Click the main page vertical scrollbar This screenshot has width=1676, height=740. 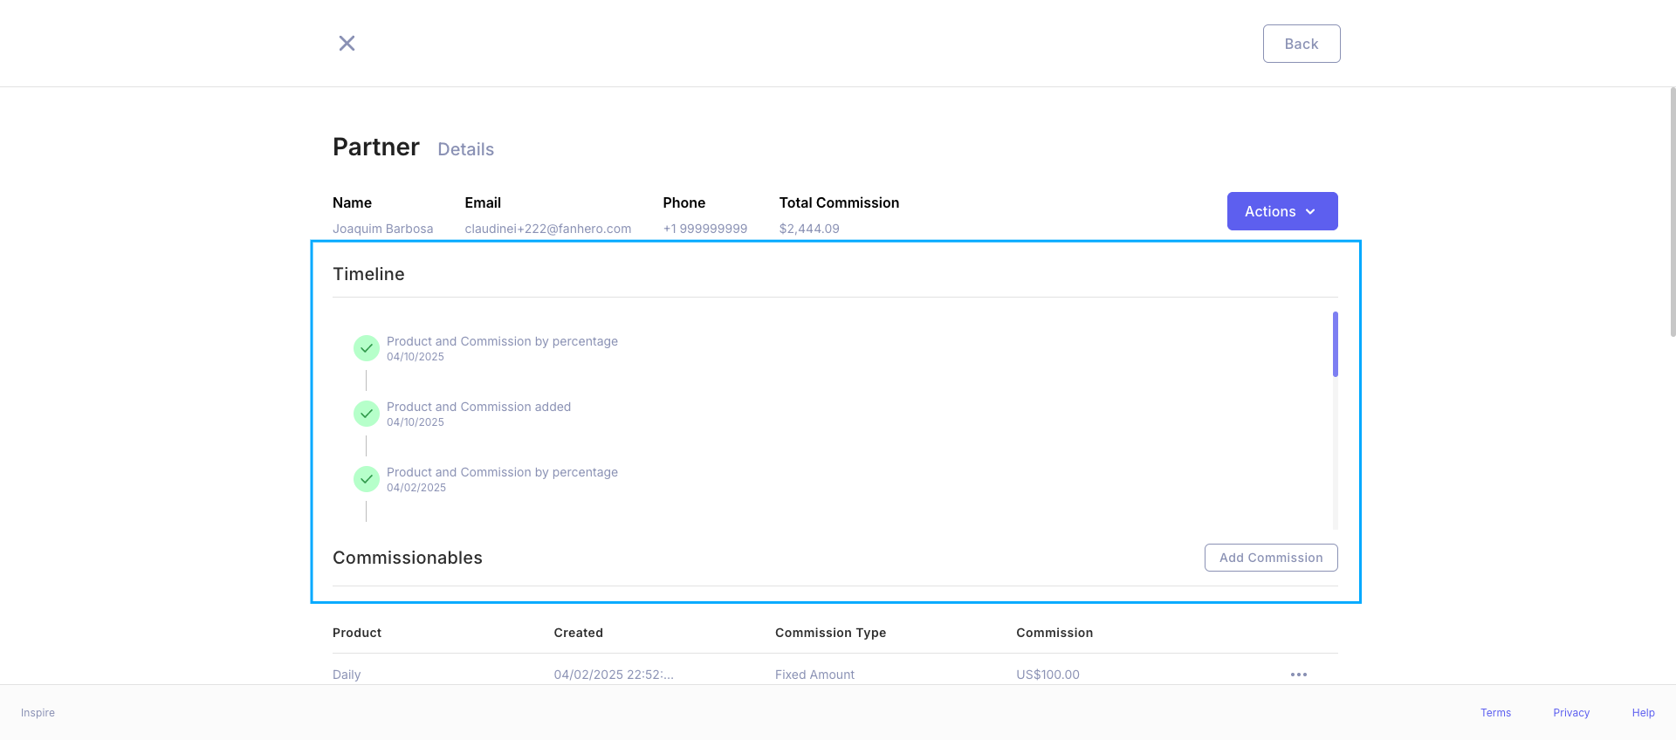tap(1673, 211)
